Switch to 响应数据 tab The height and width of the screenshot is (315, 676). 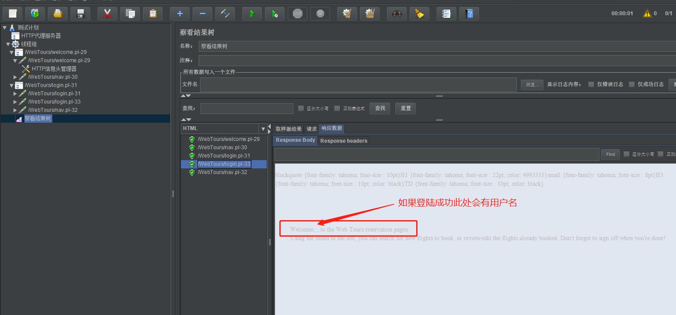332,128
